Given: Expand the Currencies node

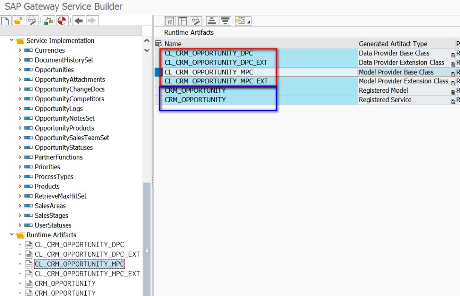Looking at the screenshot, I should 20,51.
